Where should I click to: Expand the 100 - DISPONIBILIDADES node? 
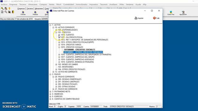[56, 30]
